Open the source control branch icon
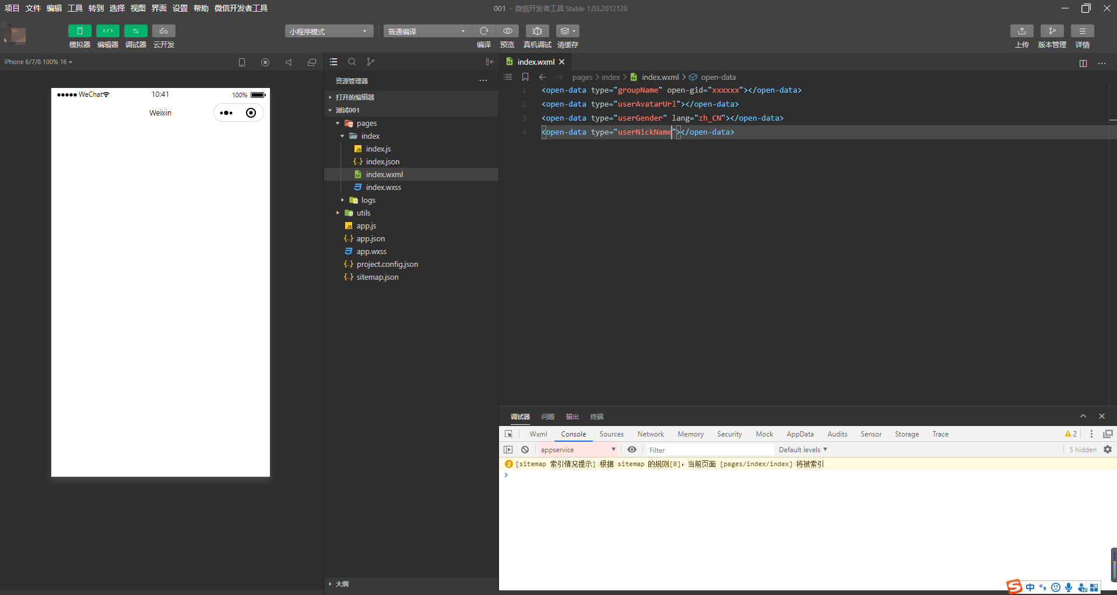1117x595 pixels. click(371, 62)
